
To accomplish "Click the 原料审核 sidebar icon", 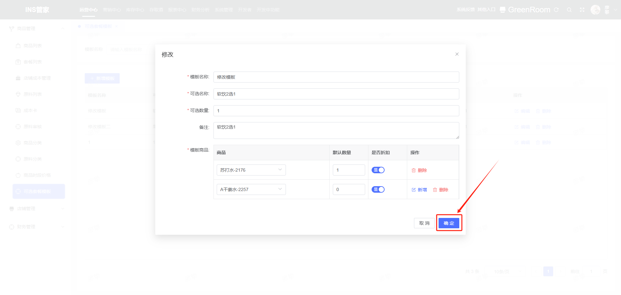I will click(x=18, y=127).
